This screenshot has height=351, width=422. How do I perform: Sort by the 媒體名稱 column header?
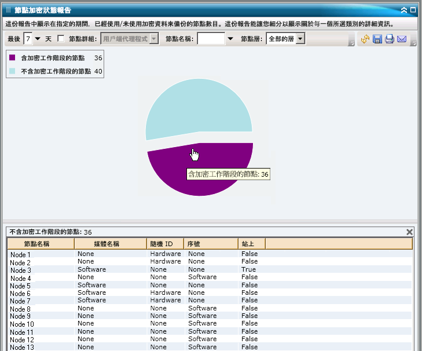point(110,244)
